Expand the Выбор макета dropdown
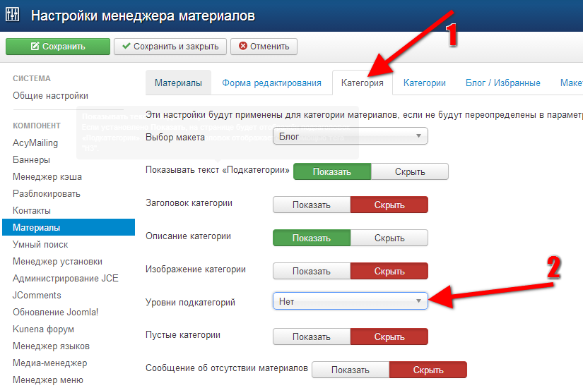This screenshot has height=388, width=583. [x=350, y=136]
